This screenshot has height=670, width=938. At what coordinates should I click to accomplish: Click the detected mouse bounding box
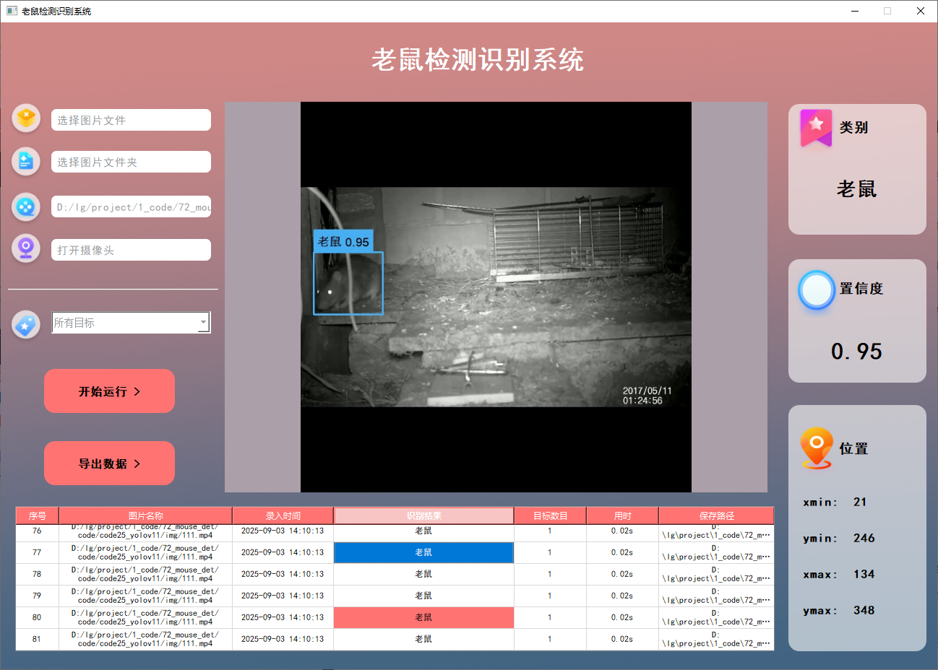click(x=348, y=283)
